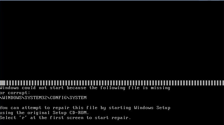Click the "CD-ROM." text
This screenshot has width=224, height=125.
[x=79, y=113]
